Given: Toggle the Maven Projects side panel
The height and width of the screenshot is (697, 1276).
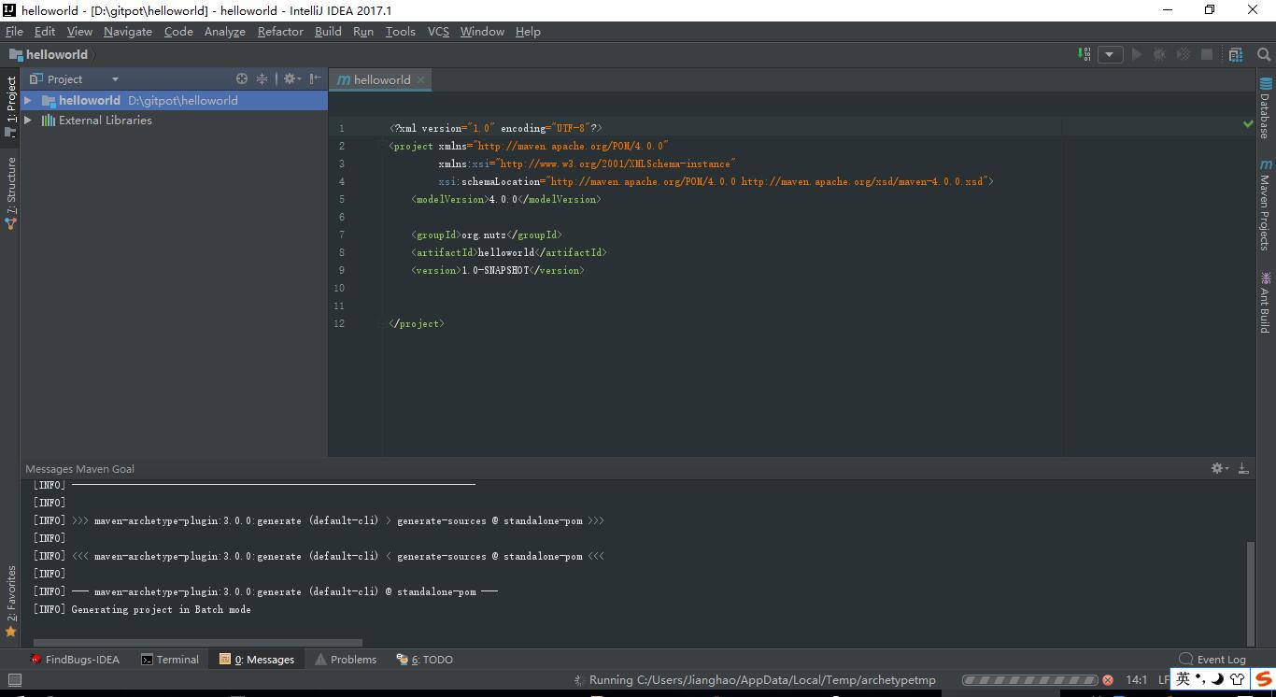Looking at the screenshot, I should 1266,206.
